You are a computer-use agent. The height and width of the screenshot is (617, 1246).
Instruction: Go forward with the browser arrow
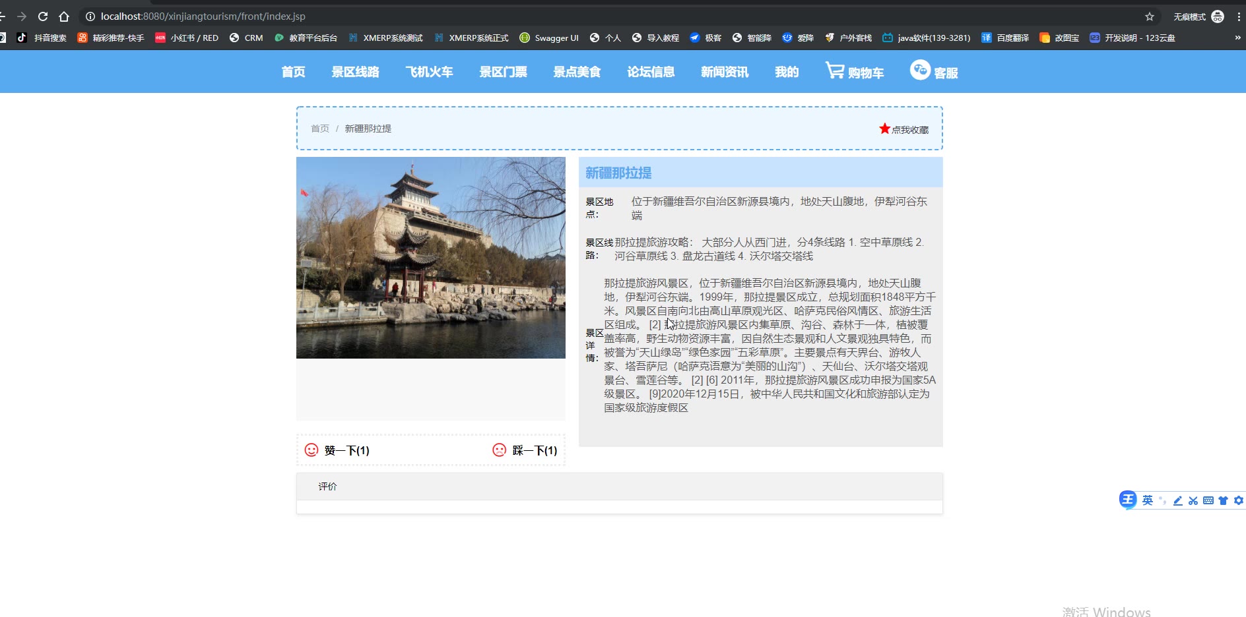pyautogui.click(x=22, y=16)
